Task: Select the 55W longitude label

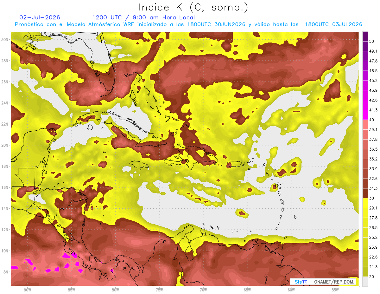Action: pyautogui.click(x=335, y=290)
